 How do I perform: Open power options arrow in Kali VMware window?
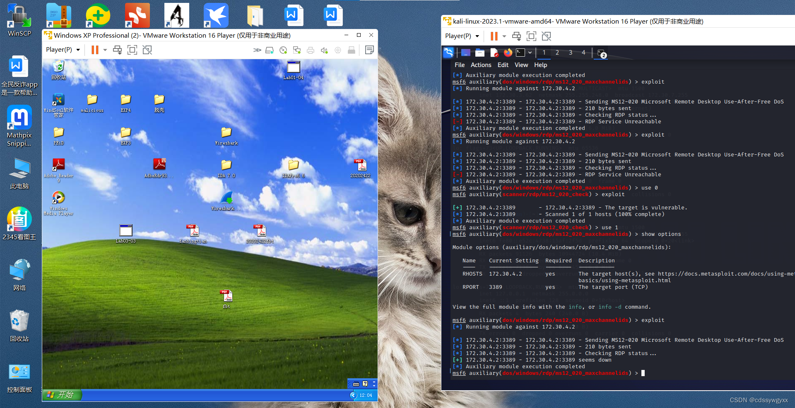click(504, 36)
